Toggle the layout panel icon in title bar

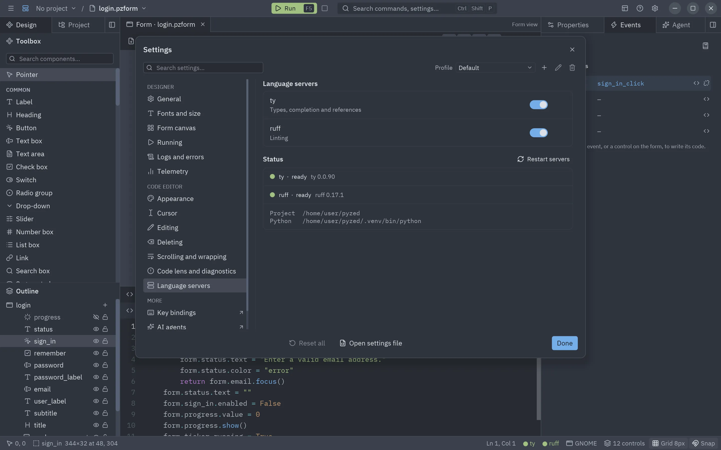click(625, 8)
